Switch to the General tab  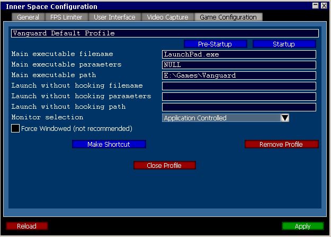28,17
